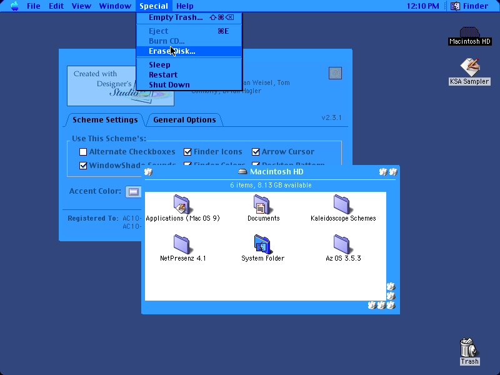This screenshot has height=375, width=500.
Task: Click the dimmed Eject menu item
Action: 189,31
